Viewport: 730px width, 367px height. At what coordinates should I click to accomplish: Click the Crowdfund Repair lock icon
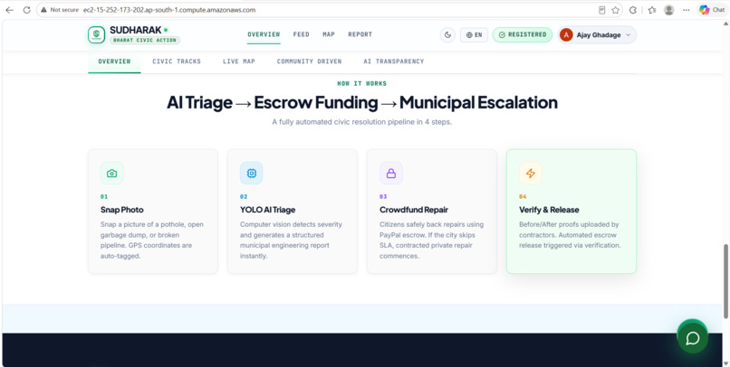(x=391, y=174)
